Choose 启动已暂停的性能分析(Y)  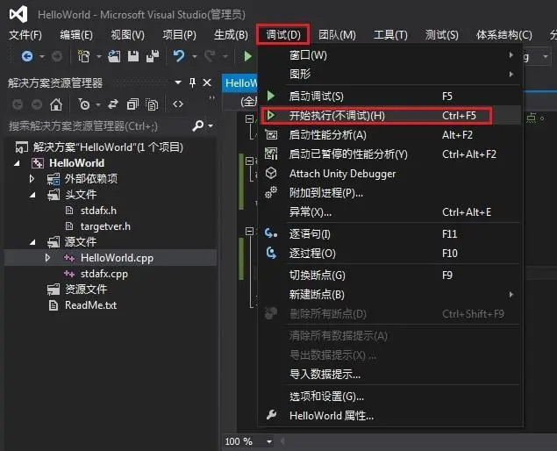click(x=390, y=154)
